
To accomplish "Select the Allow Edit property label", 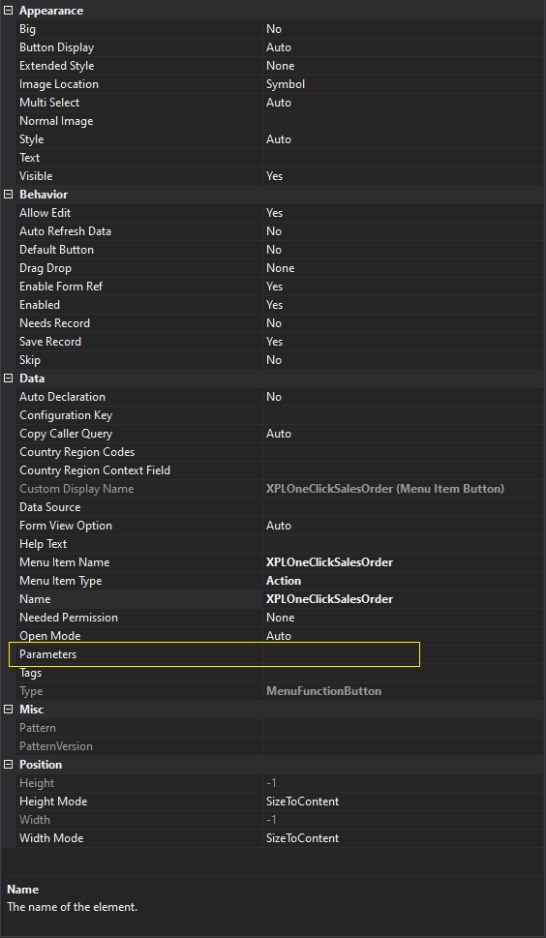I will click(x=45, y=213).
